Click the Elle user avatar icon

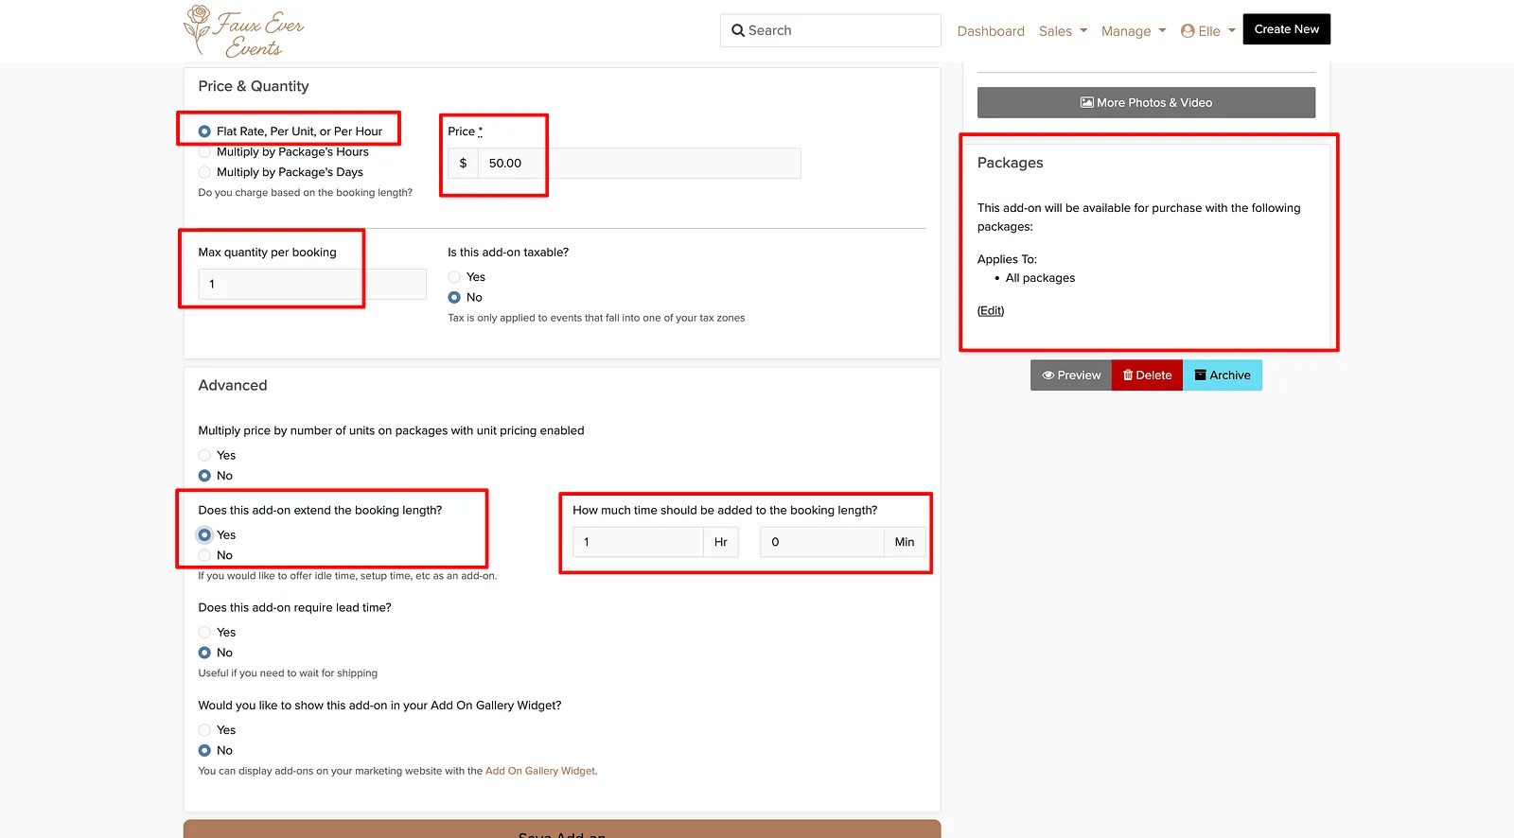(1188, 30)
